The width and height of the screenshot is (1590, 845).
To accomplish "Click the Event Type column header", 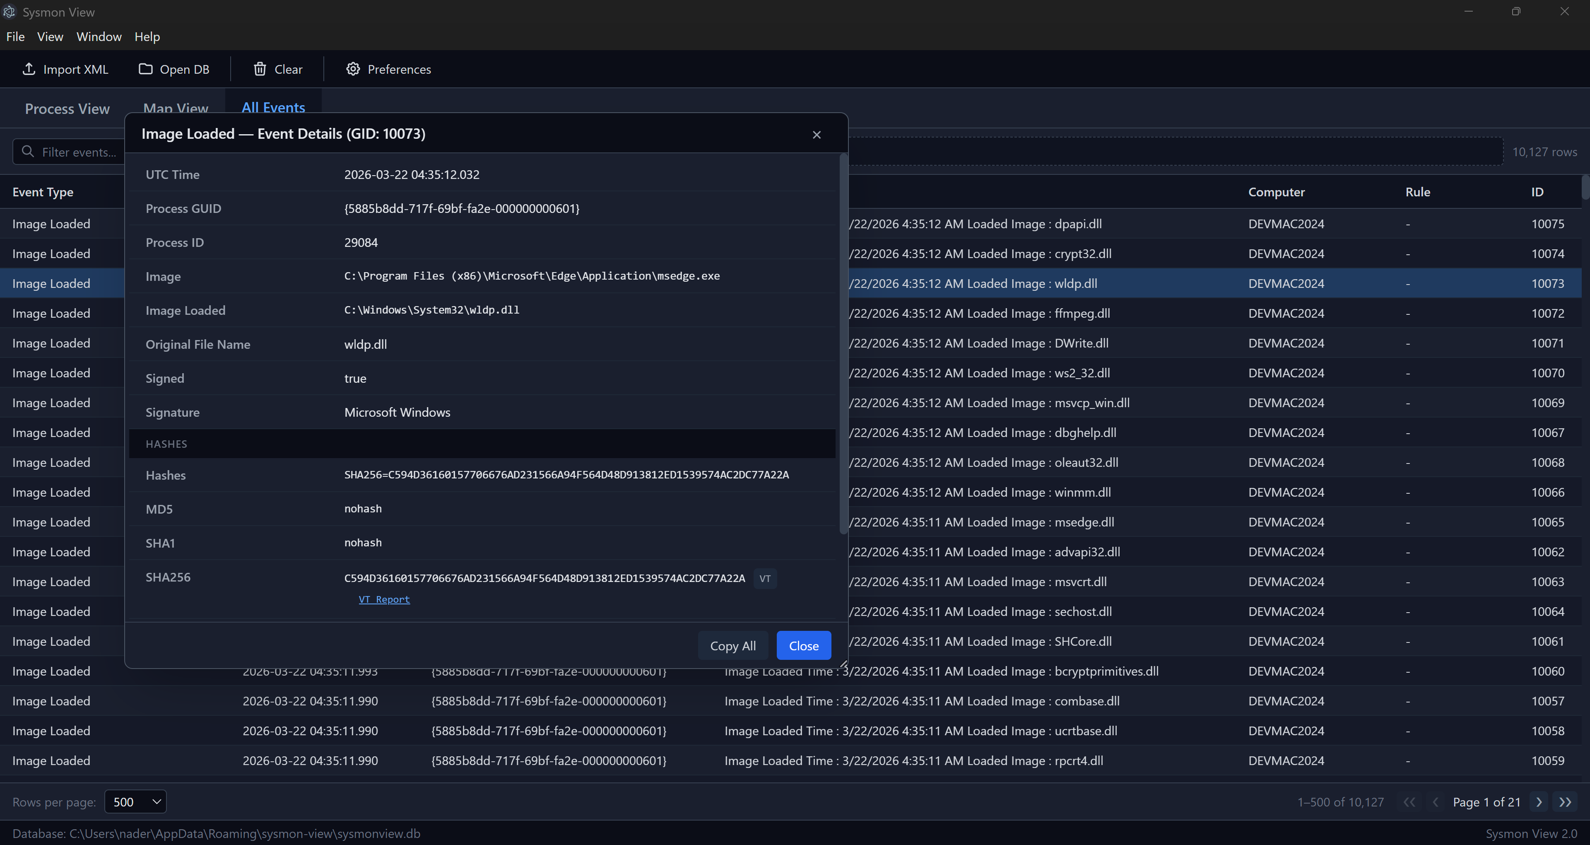I will click(43, 192).
